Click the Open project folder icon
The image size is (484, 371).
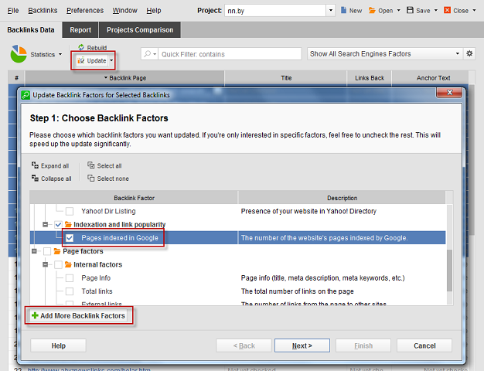click(x=372, y=11)
